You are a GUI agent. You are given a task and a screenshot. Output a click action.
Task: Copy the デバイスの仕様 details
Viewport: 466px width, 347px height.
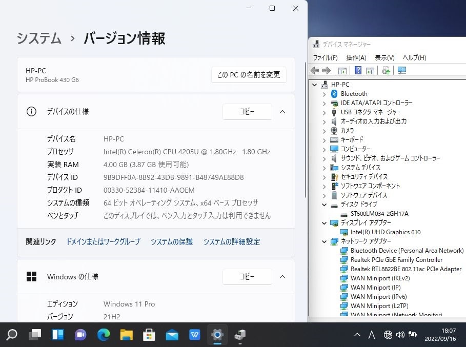(x=247, y=112)
